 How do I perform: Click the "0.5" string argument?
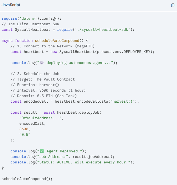25,135
